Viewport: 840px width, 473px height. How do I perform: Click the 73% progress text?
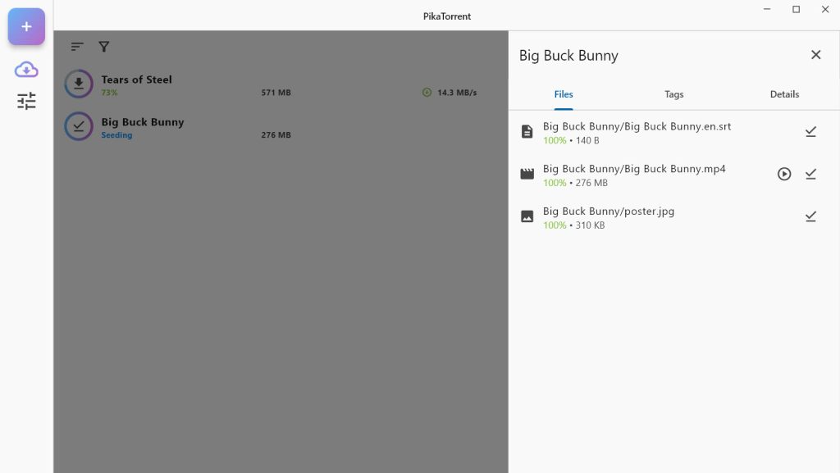(109, 93)
